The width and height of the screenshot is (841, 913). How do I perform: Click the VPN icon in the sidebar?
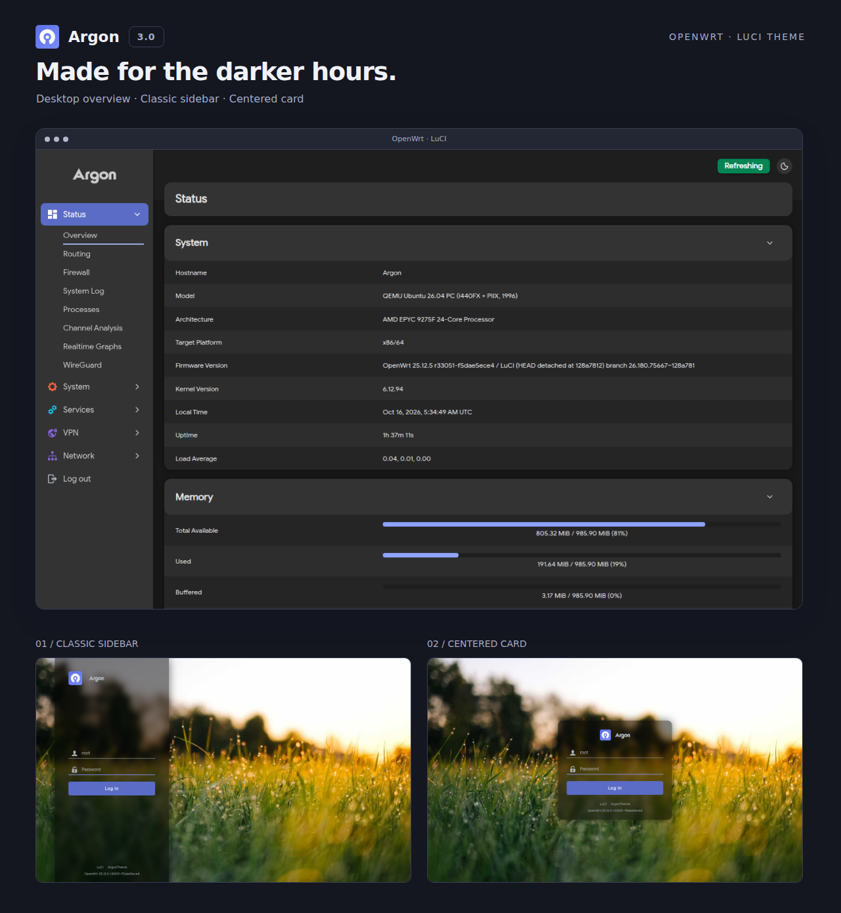(53, 433)
